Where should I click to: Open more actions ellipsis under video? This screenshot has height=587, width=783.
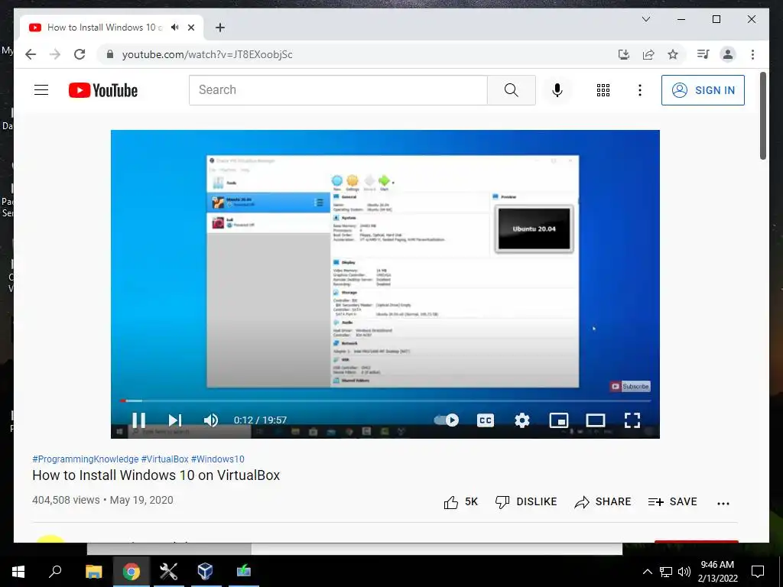pos(723,503)
